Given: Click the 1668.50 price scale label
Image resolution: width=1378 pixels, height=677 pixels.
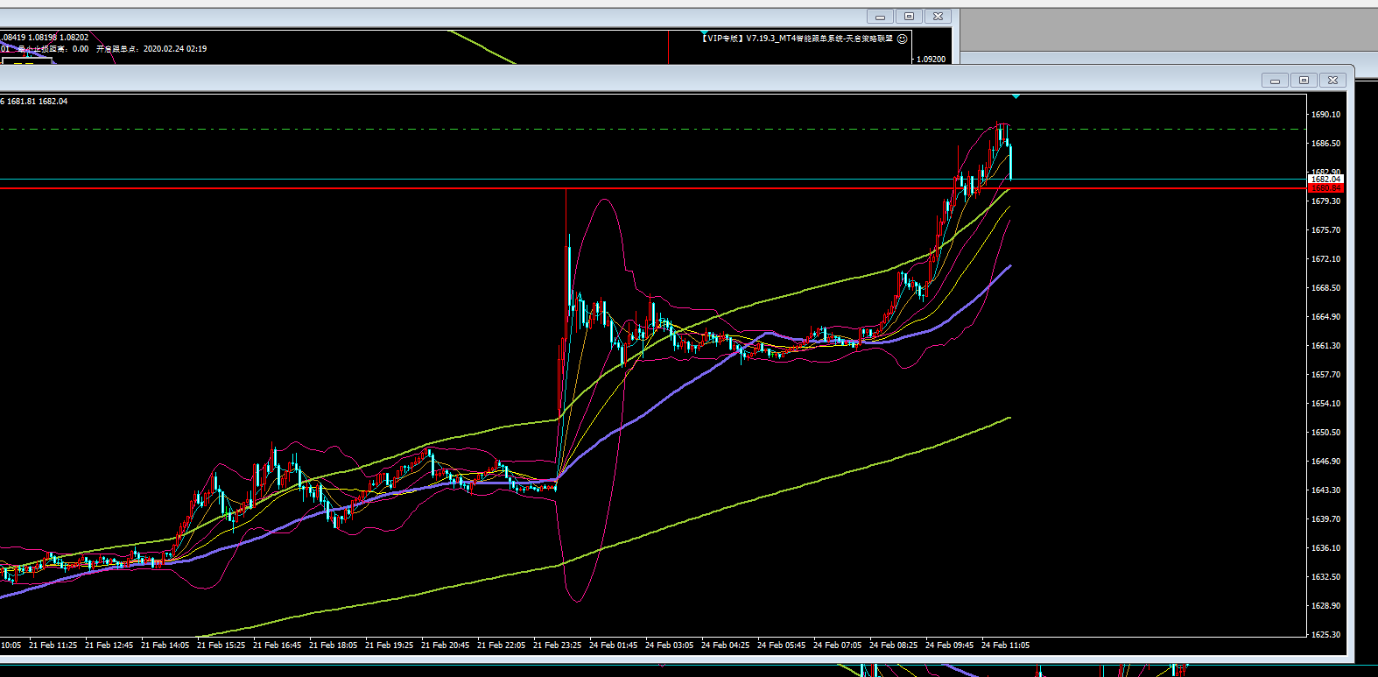Looking at the screenshot, I should 1325,288.
